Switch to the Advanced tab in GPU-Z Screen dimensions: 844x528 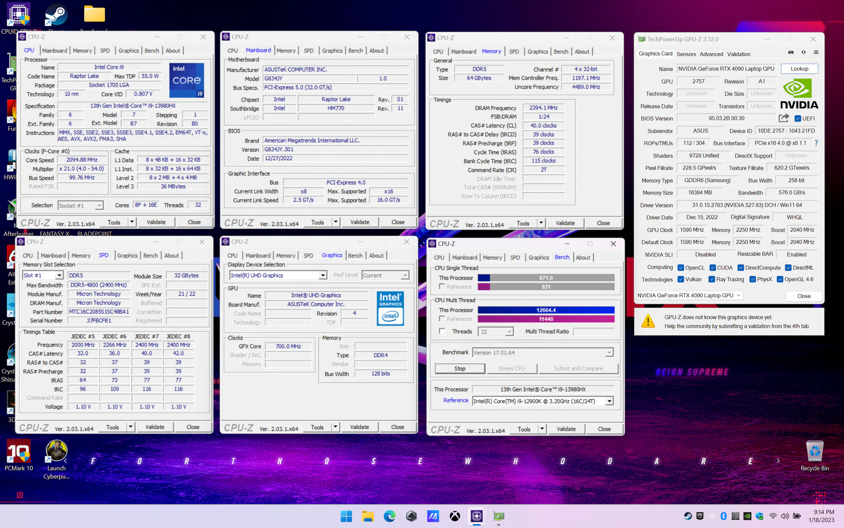[711, 54]
